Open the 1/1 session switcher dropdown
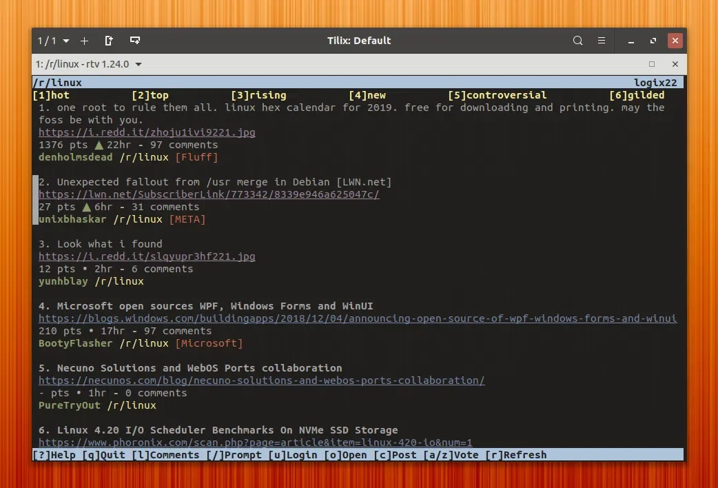The height and width of the screenshot is (488, 718). 51,41
